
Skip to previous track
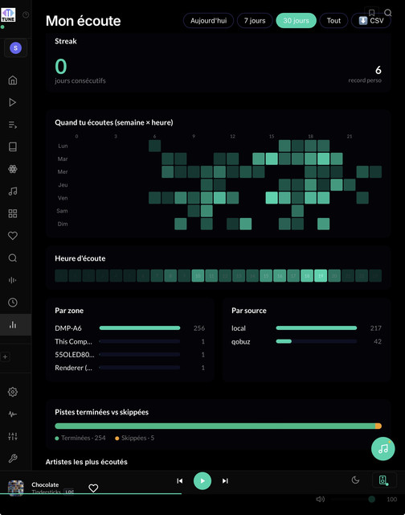coord(179,481)
